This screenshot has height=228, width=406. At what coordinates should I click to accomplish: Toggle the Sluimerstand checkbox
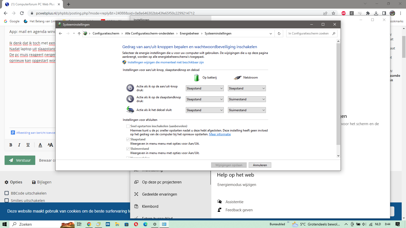coord(128,149)
